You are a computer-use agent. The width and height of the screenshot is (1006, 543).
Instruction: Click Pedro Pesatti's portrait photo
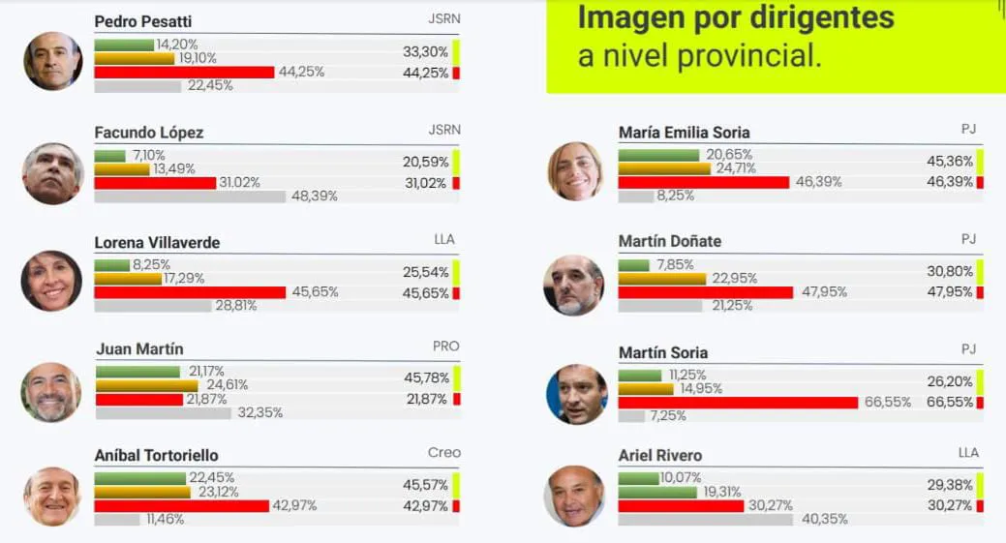click(53, 61)
